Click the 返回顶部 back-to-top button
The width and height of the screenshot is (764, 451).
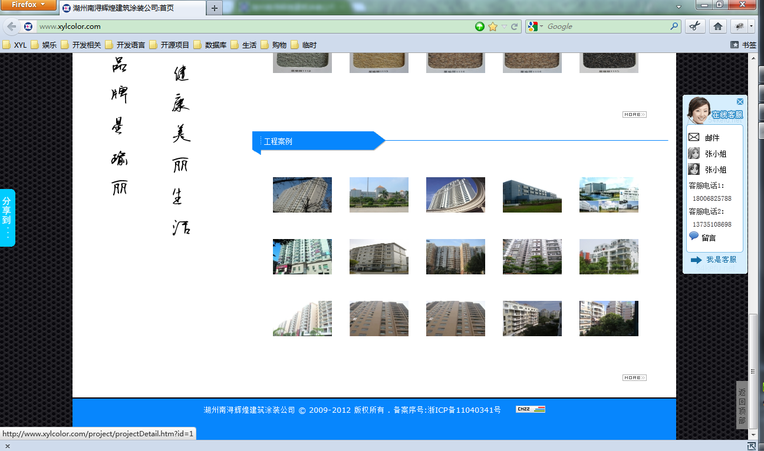click(742, 405)
